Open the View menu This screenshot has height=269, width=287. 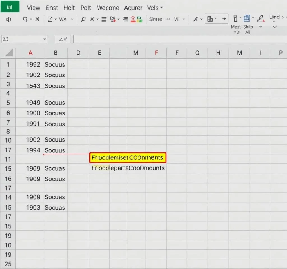click(x=33, y=8)
